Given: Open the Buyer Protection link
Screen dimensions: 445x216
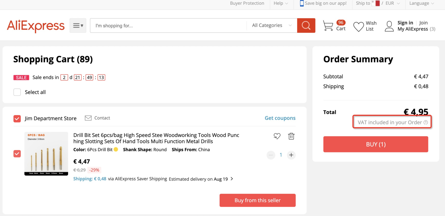Looking at the screenshot, I should (247, 3).
